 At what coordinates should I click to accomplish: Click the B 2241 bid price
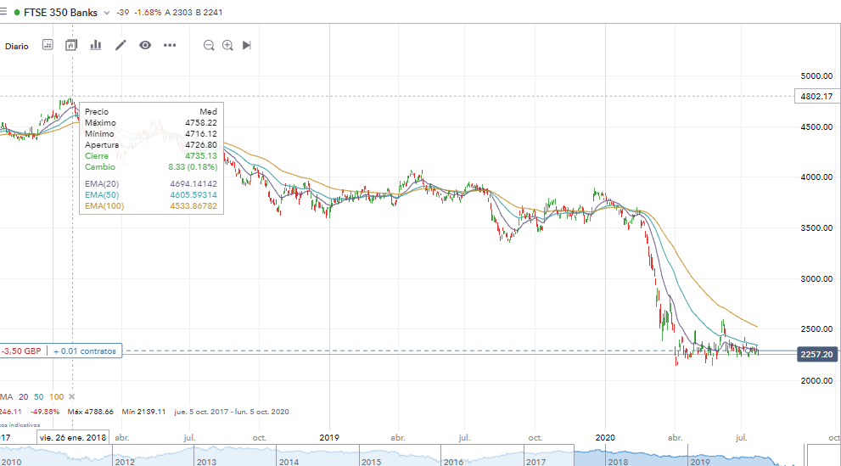209,13
